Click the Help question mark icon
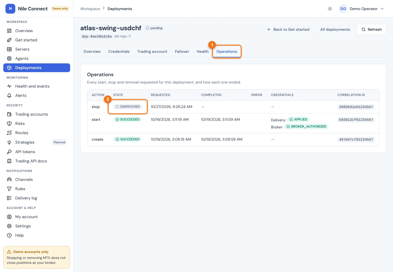Image resolution: width=393 pixels, height=272 pixels. coord(9,235)
